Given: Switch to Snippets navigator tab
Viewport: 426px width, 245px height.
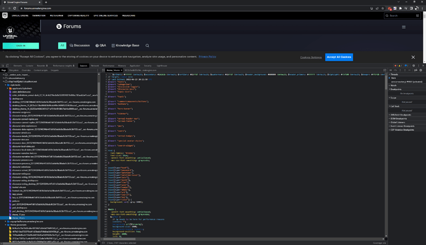Looking at the screenshot, I should coord(54,70).
